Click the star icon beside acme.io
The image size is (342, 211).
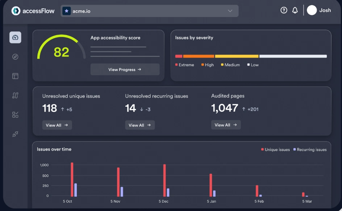[67, 11]
